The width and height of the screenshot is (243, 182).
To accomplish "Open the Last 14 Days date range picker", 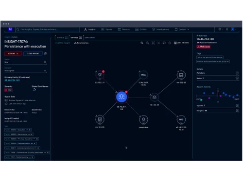I will 181,43.
